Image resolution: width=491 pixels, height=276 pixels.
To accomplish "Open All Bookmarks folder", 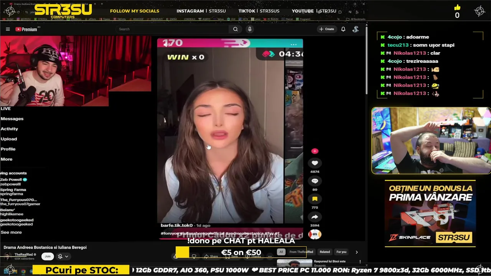I will 356,19.
